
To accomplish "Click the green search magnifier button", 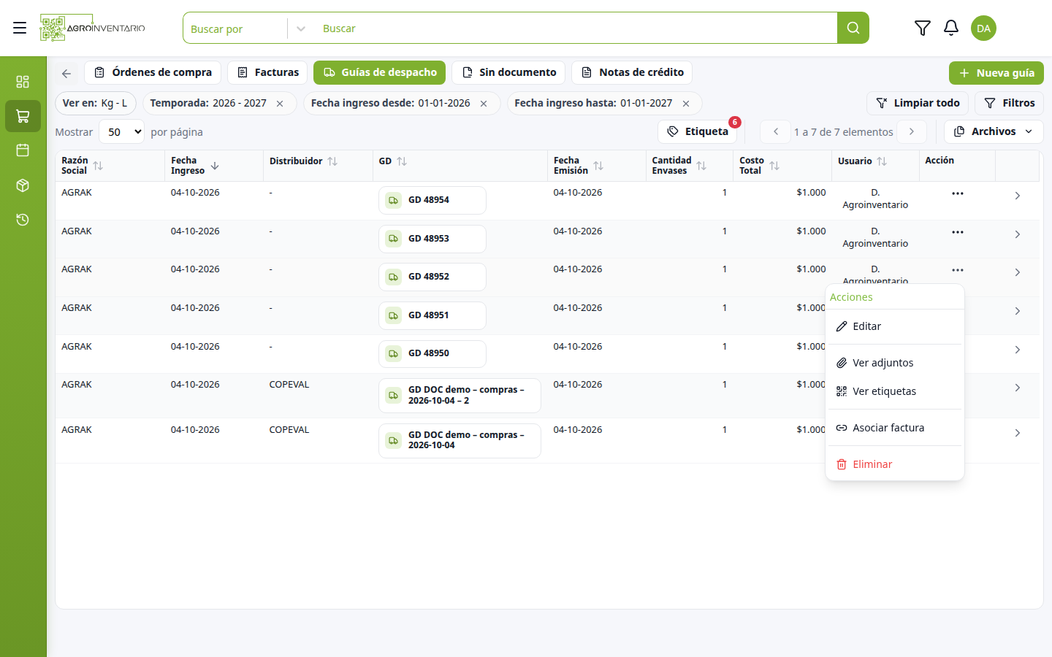I will click(853, 28).
